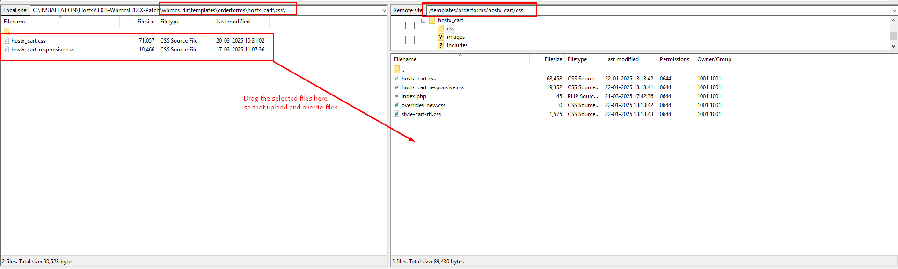
Task: Select the overrides_new.css icon in remote pane
Action: [397, 105]
